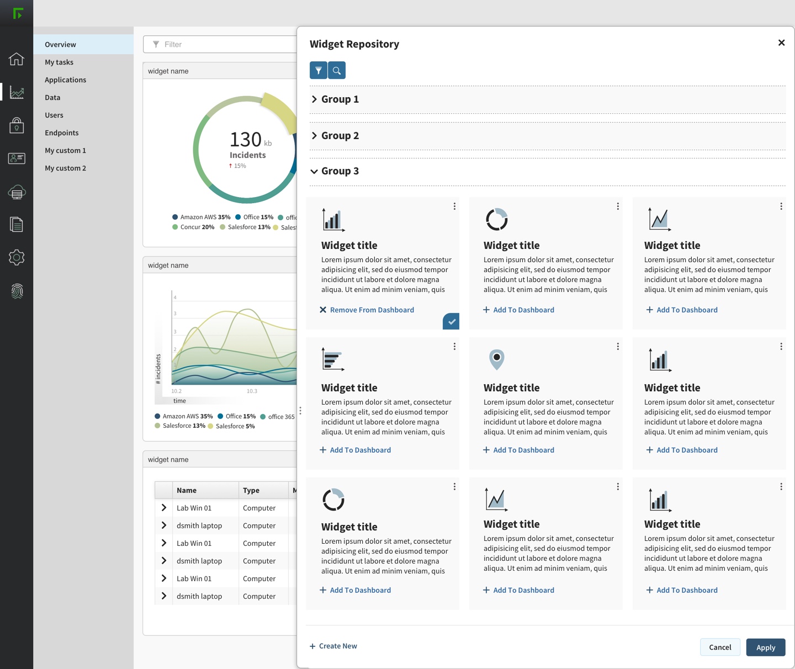
Task: Click the Type column header in the table
Action: coord(263,490)
